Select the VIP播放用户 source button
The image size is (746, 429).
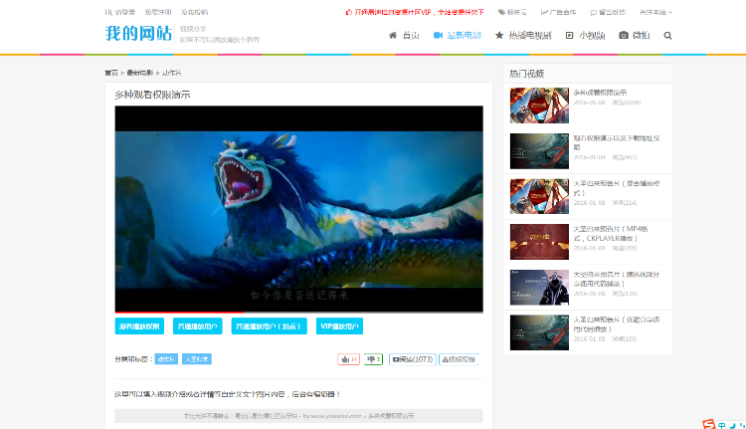(340, 326)
